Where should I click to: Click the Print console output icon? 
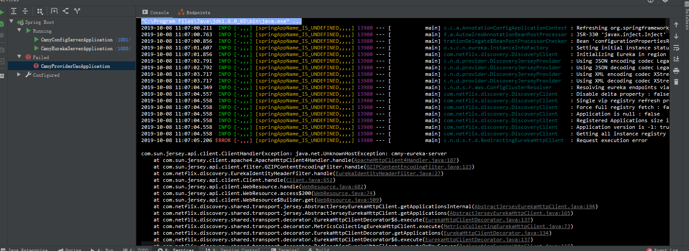point(676,70)
